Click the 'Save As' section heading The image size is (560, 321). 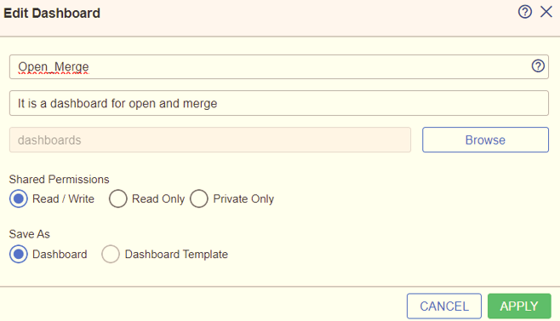[29, 234]
